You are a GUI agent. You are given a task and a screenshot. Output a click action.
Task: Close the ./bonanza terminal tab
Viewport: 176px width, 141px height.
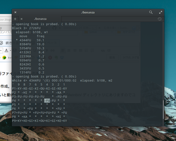pyautogui.click(x=22, y=19)
